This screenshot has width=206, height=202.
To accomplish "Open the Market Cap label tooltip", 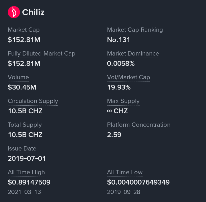I will [x=24, y=30].
